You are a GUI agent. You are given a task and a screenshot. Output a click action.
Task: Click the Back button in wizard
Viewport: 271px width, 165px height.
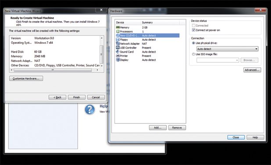point(57,97)
